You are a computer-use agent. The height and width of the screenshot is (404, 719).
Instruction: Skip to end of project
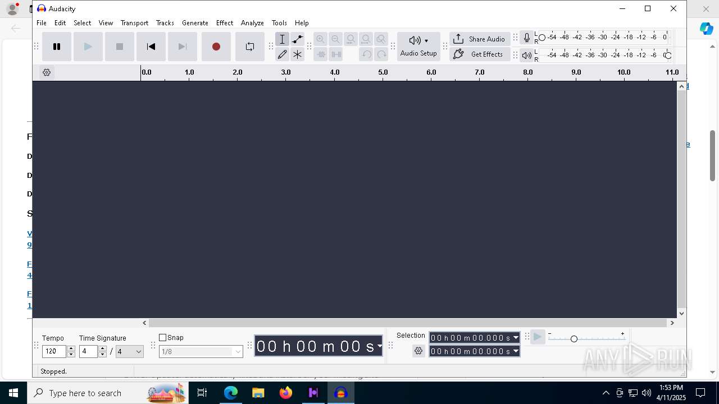click(x=183, y=47)
